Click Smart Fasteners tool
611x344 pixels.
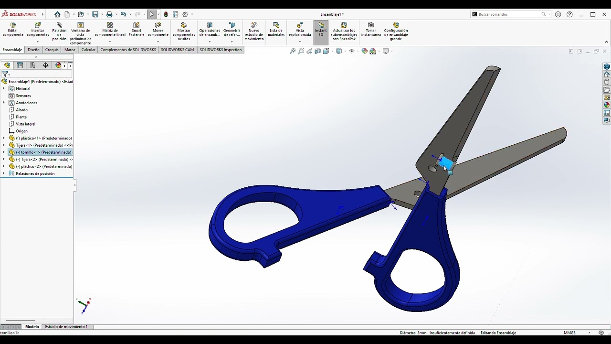click(137, 30)
